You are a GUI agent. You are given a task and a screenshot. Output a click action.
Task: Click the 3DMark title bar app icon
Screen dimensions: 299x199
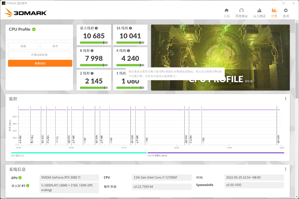(3, 3)
